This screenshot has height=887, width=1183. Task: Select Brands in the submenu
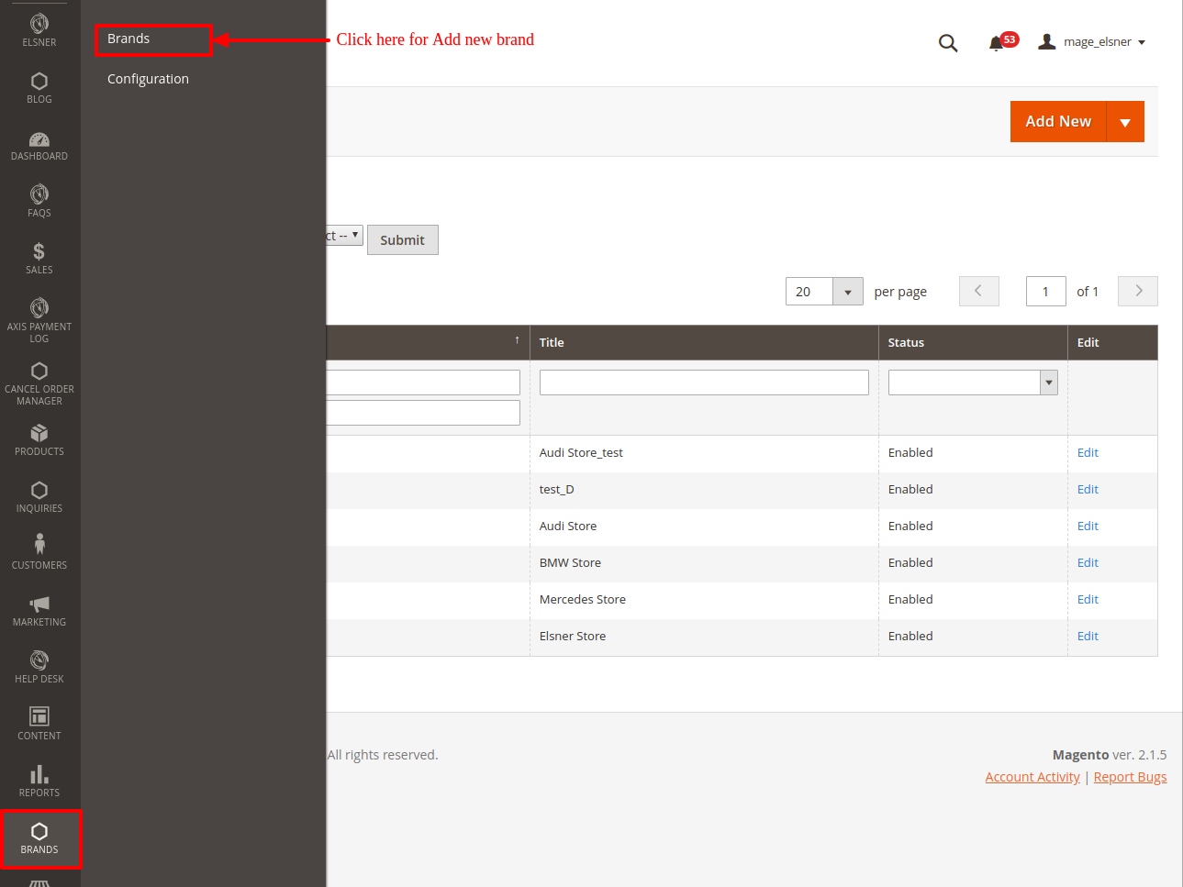128,39
